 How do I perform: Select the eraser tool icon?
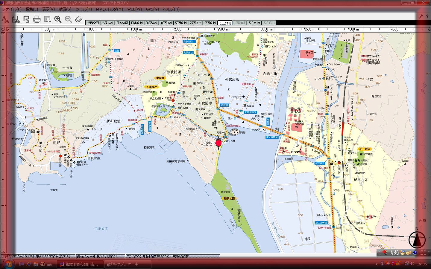(x=78, y=19)
